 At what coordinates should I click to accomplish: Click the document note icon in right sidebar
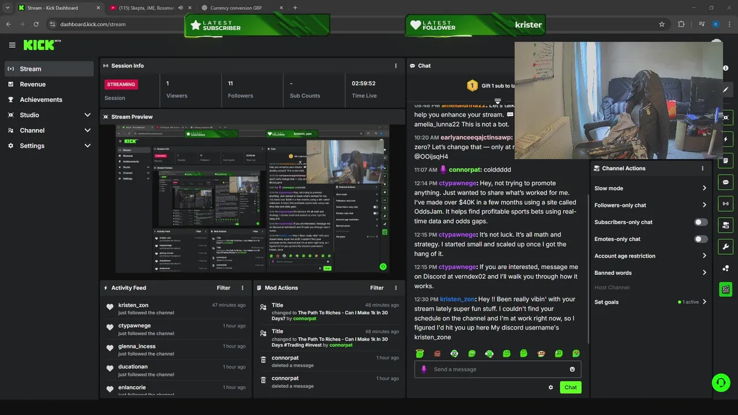pos(725,161)
